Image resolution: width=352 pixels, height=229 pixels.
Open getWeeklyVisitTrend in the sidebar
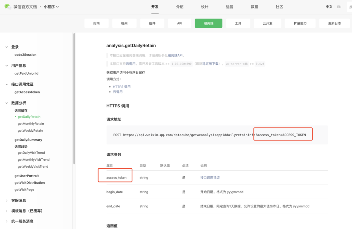(33, 167)
